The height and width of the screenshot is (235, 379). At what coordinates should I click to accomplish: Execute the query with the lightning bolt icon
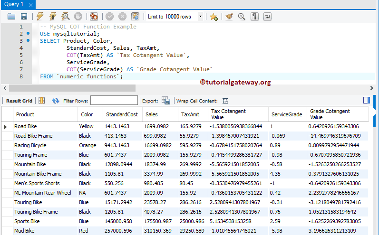click(x=40, y=17)
